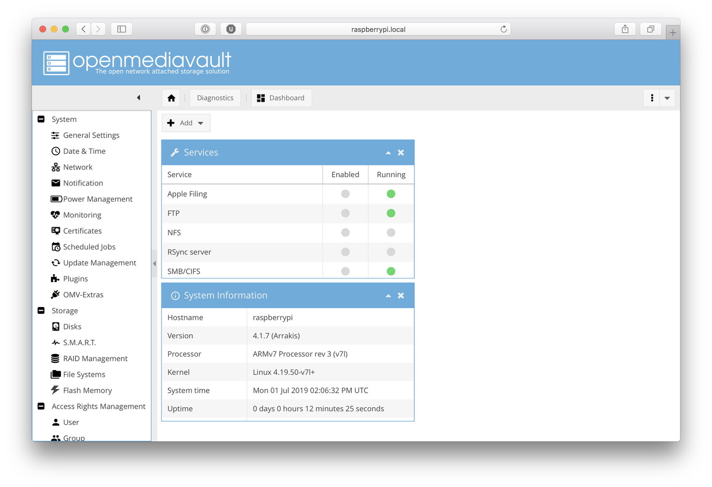Click the Enabled indicator for SMB/CIFS
This screenshot has height=487, width=712.
tap(345, 271)
